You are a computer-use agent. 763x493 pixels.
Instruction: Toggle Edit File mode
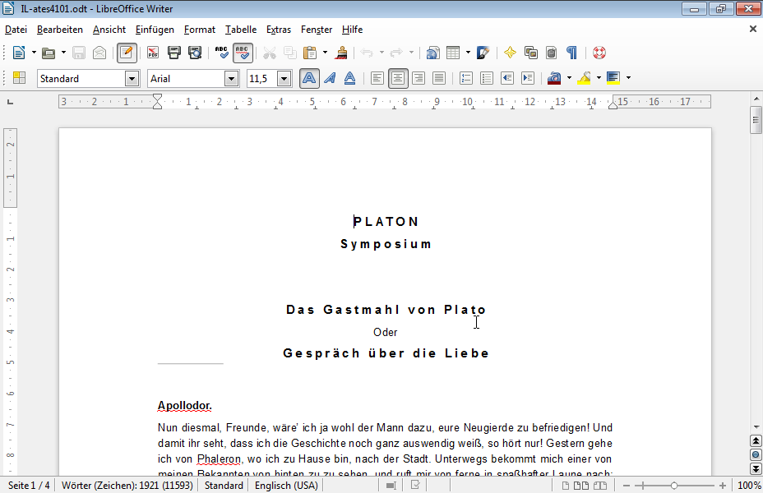pyautogui.click(x=127, y=53)
